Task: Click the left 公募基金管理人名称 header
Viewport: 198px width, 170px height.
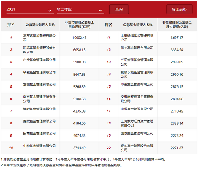Action: [x=40, y=25]
